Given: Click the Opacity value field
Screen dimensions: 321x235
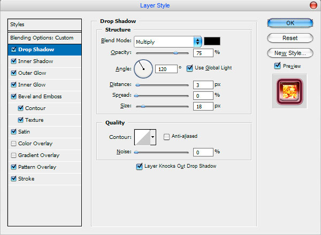Looking at the screenshot, I should (203, 53).
